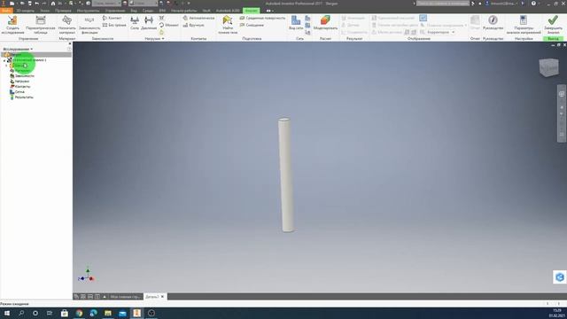Viewport: 567px width, 319px height.
Task: Open Chrome from the Windows taskbar
Action: [x=79, y=313]
